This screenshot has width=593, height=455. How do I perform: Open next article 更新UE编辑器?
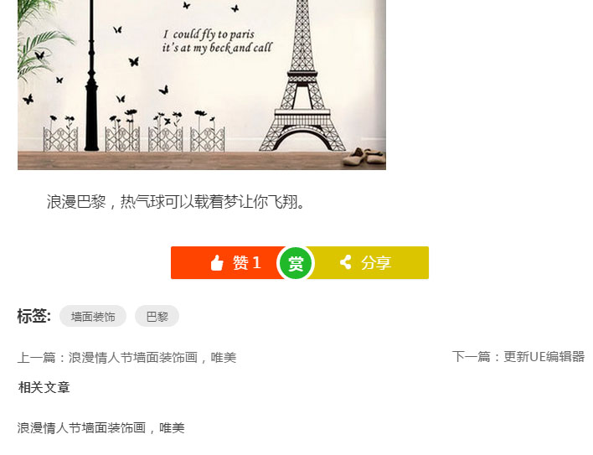pos(544,357)
